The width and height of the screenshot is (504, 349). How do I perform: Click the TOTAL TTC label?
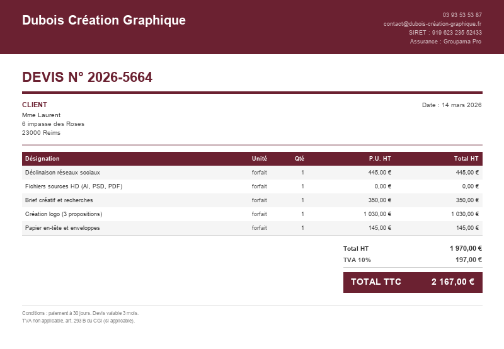tap(375, 282)
